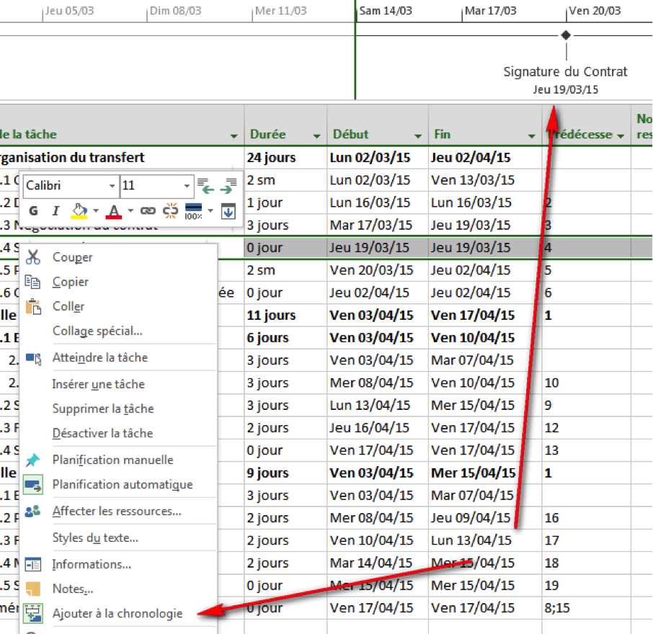Select the Mer 15/04/15 bold finish cell
Screen dimensions: 653x634
pos(485,473)
